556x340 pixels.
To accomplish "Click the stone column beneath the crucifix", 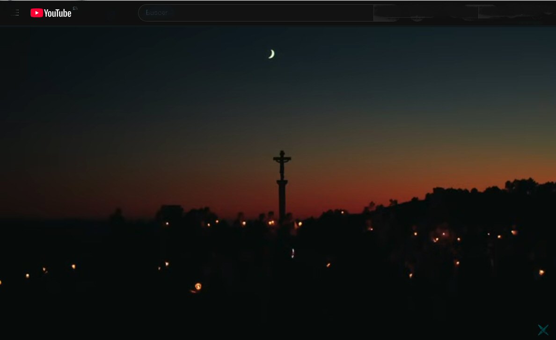I will [282, 199].
